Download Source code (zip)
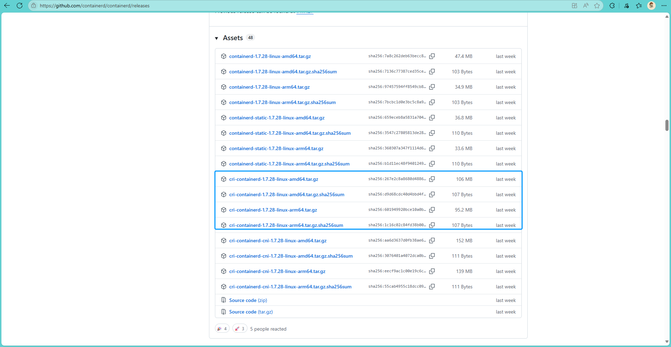The height and width of the screenshot is (347, 671). click(248, 300)
